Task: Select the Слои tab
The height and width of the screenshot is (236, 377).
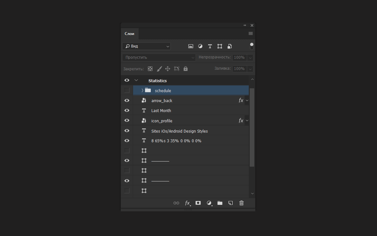Action: point(129,33)
